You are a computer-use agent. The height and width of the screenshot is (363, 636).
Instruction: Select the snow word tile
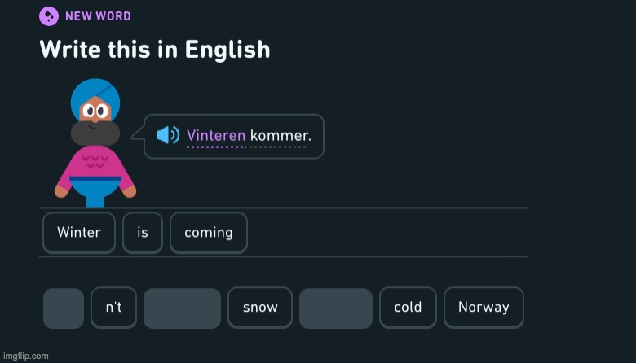click(260, 308)
